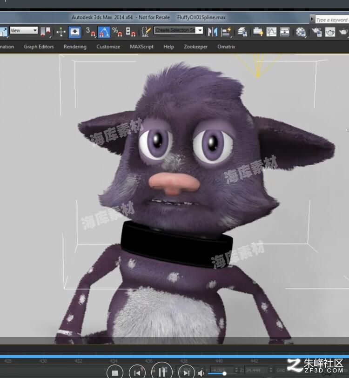Viewport: 349px width, 378px height.
Task: Toggle the Graphite ribbon icon
Action: [258, 32]
